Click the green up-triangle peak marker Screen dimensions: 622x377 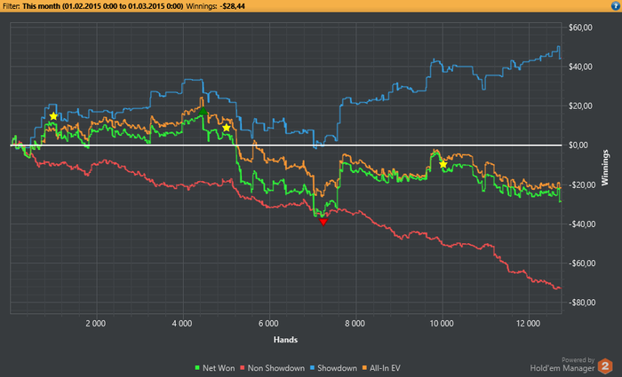click(x=203, y=111)
